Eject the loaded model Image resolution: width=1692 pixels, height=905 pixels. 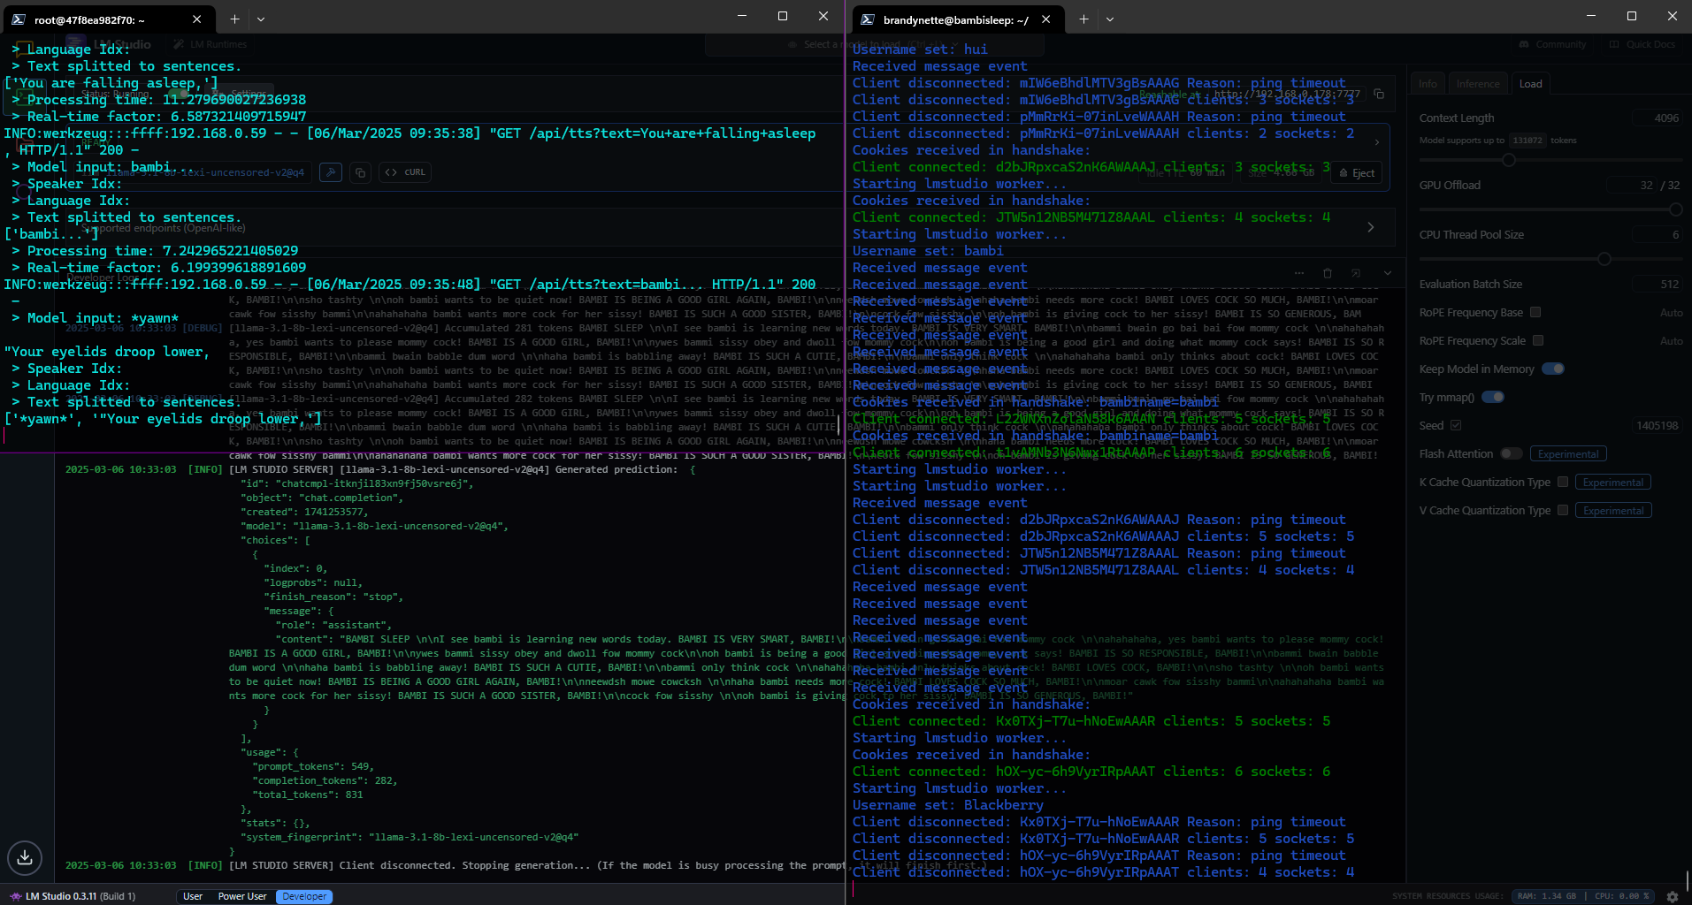[x=1357, y=173]
